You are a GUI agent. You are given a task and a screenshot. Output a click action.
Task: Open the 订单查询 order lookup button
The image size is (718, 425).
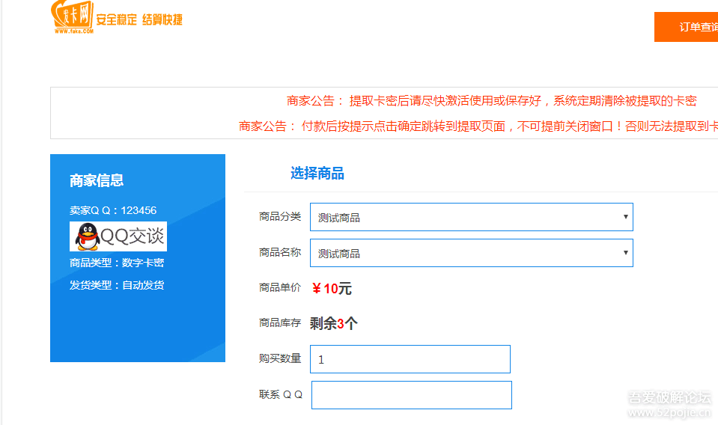pos(686,27)
